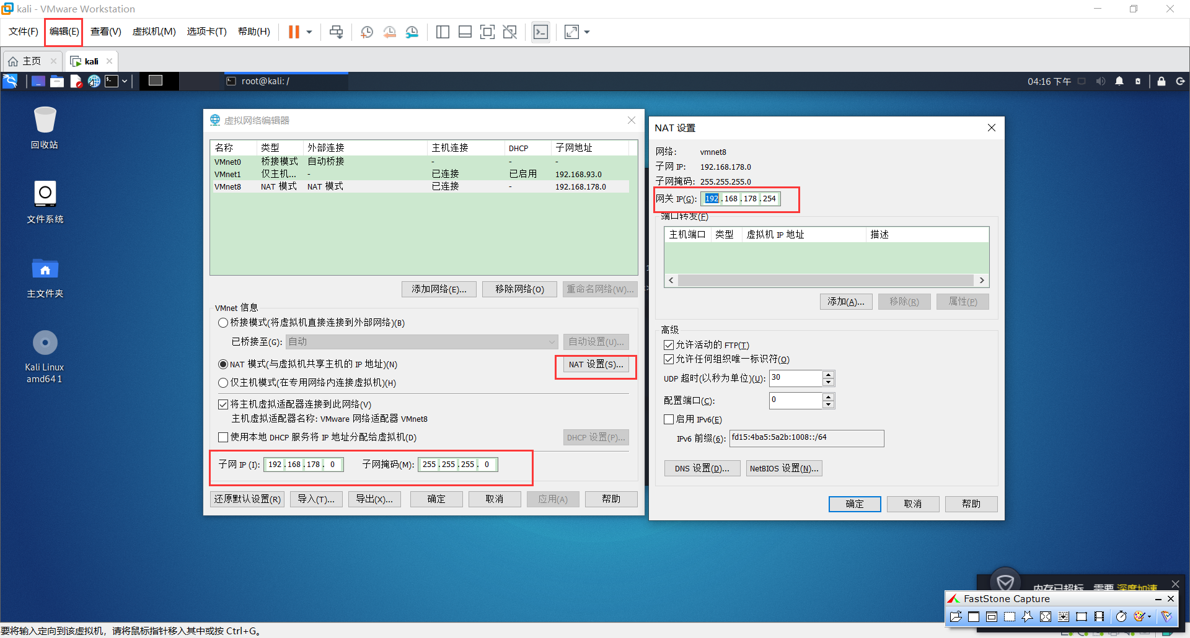Image resolution: width=1190 pixels, height=638 pixels.
Task: Open the VM (虚拟机) menu
Action: click(x=154, y=32)
